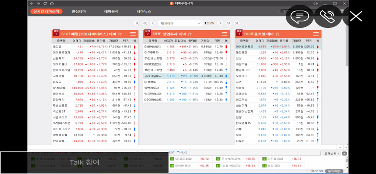Image resolution: width=376 pixels, height=174 pixels.
Task: Dismiss the overlay with the large X
Action: (x=356, y=17)
